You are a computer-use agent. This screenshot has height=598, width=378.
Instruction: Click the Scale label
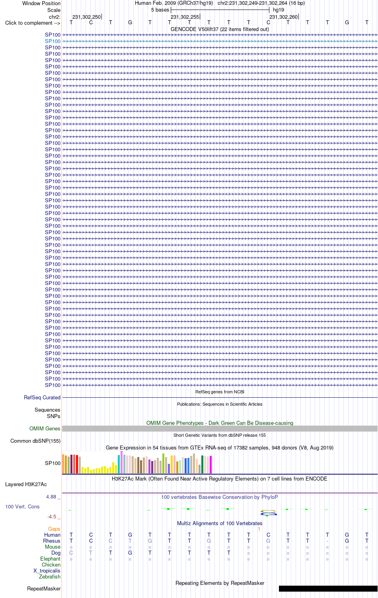click(54, 10)
